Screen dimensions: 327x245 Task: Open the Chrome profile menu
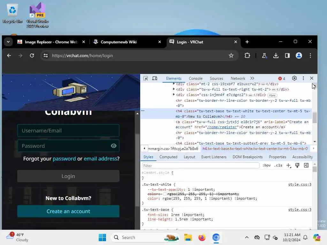(299, 56)
